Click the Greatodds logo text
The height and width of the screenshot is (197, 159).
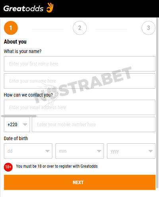tap(23, 9)
